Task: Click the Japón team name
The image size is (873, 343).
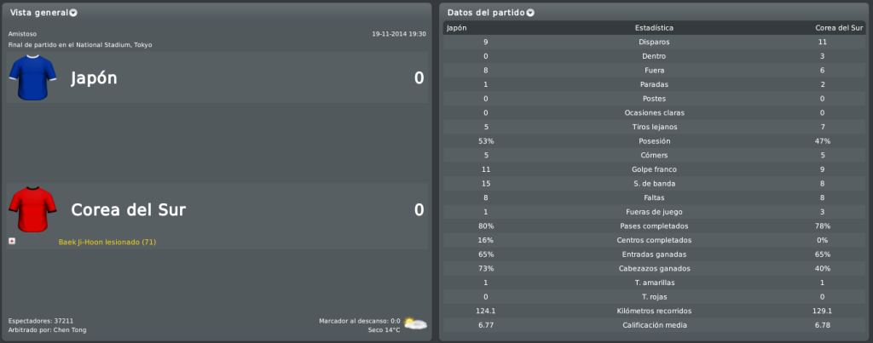Action: click(94, 77)
